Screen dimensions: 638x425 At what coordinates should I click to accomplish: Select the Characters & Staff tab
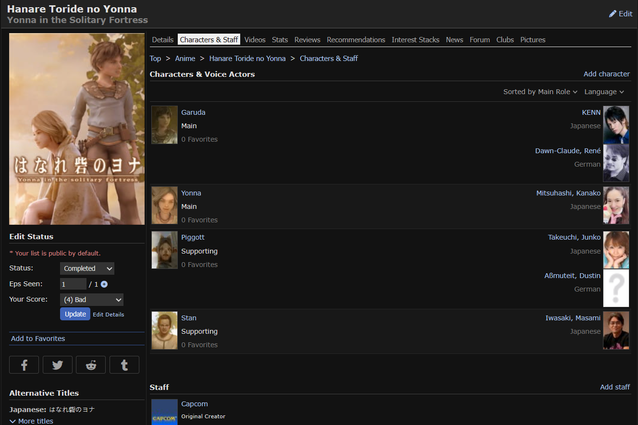[209, 40]
